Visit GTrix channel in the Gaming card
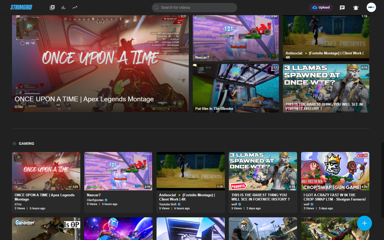The height and width of the screenshot is (240, 384). 18,204
